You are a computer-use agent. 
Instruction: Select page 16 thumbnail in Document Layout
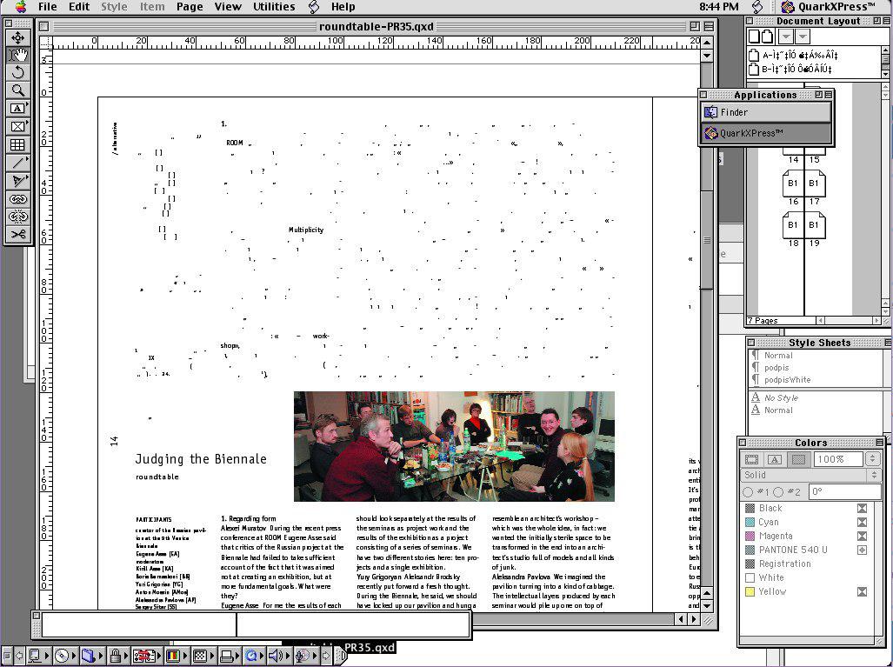(x=793, y=185)
